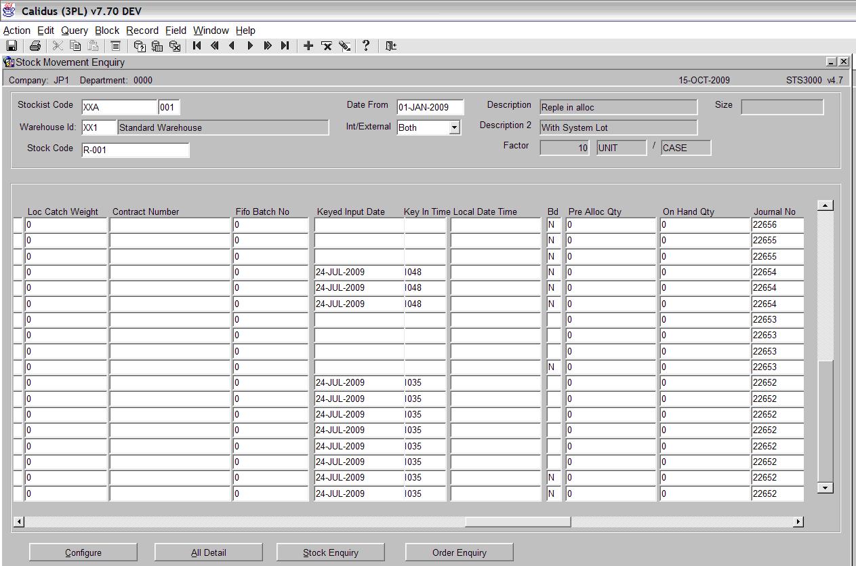Open the Help menu
The width and height of the screenshot is (856, 566).
(245, 31)
